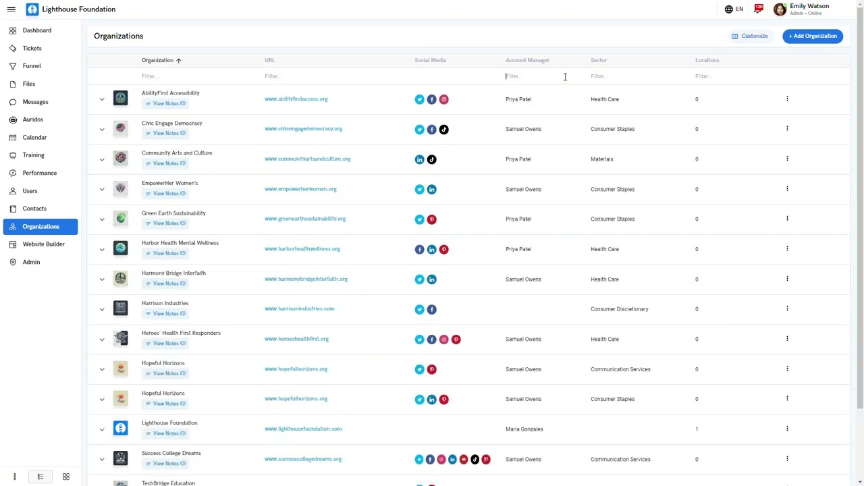Click the URL filter field
This screenshot has height=486, width=864.
(334, 76)
